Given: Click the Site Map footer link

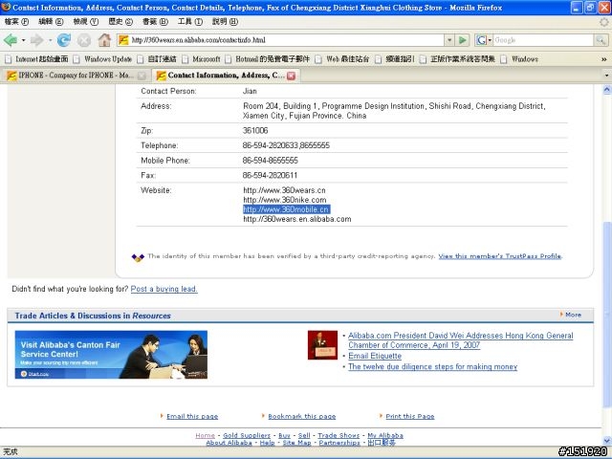Looking at the screenshot, I should click(x=296, y=443).
